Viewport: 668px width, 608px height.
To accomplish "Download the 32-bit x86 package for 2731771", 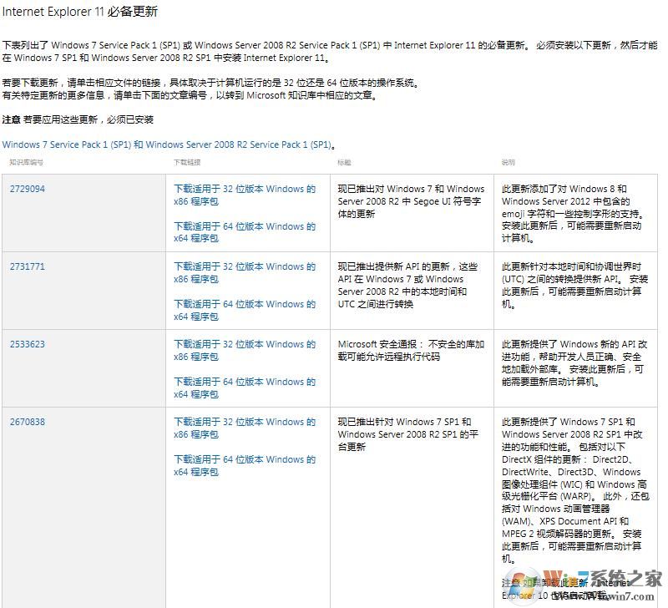I will [x=245, y=273].
